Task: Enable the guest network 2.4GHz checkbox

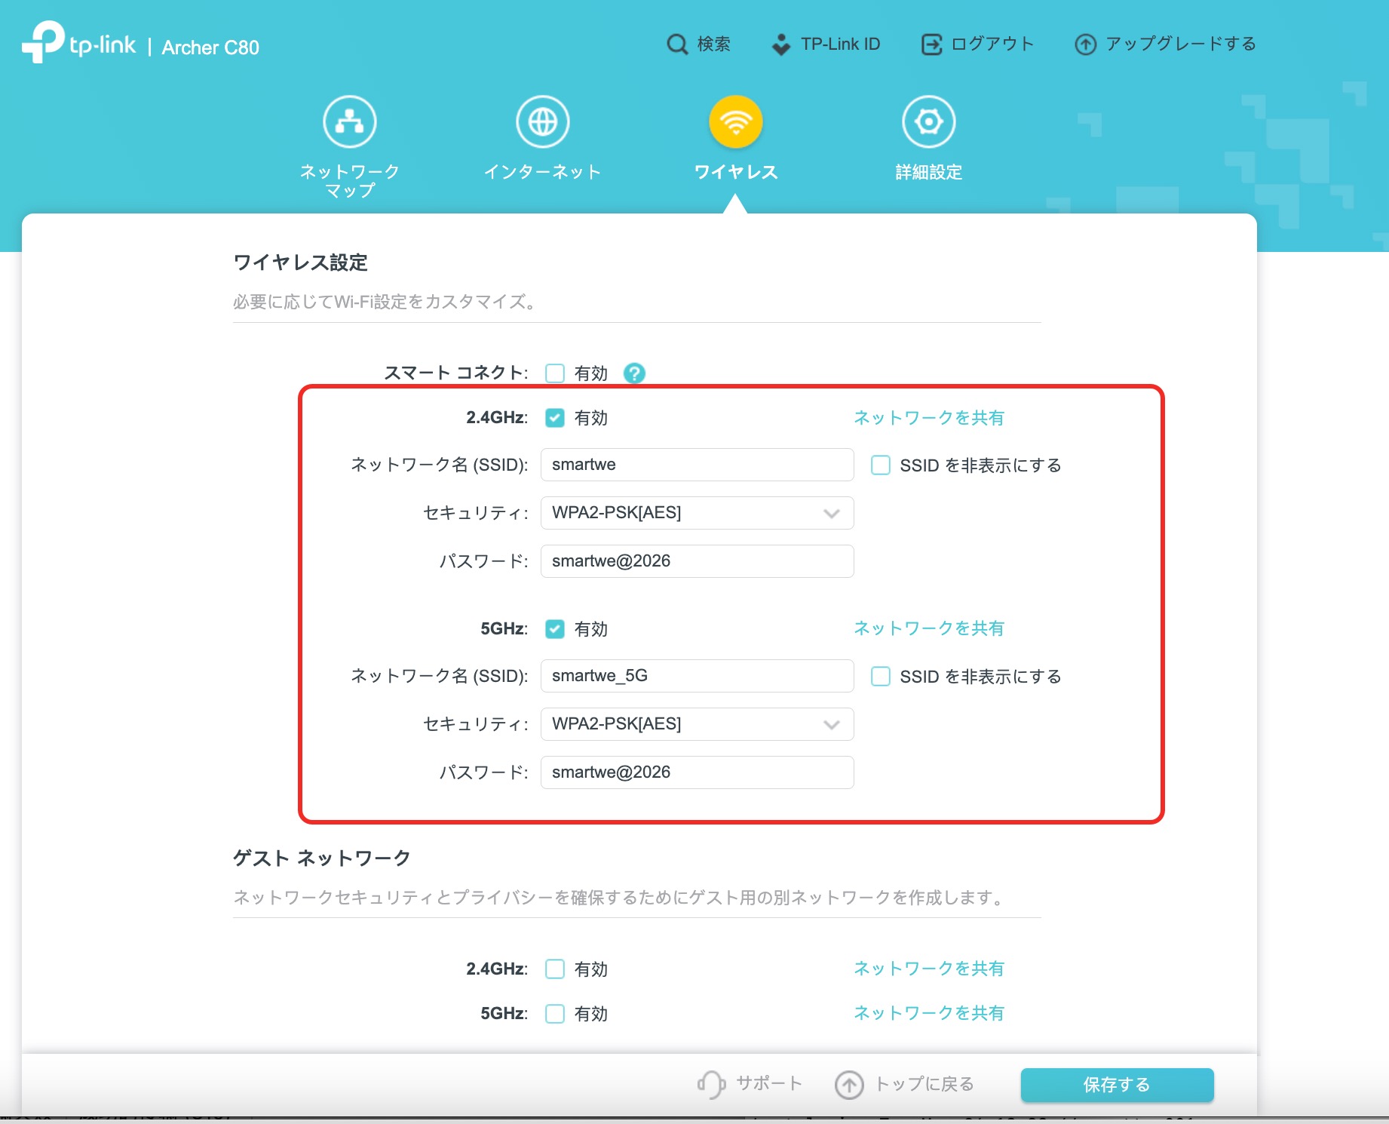Action: point(555,969)
